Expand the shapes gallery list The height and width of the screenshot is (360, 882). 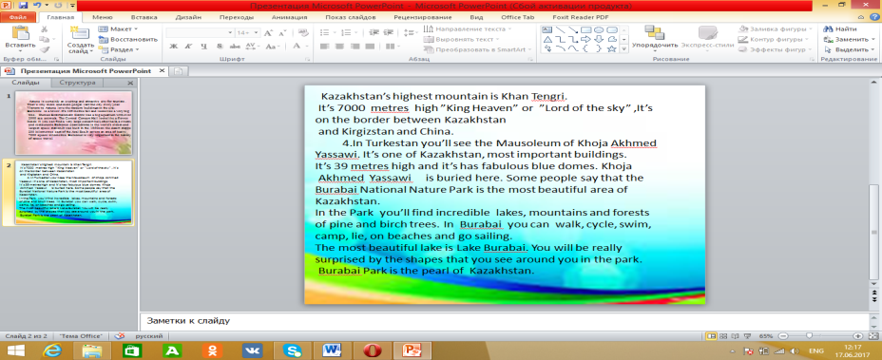click(x=623, y=49)
